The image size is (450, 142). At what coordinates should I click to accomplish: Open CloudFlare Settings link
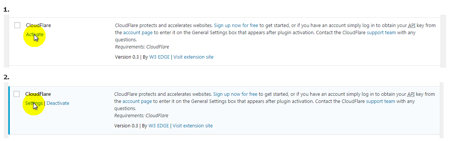tap(34, 103)
